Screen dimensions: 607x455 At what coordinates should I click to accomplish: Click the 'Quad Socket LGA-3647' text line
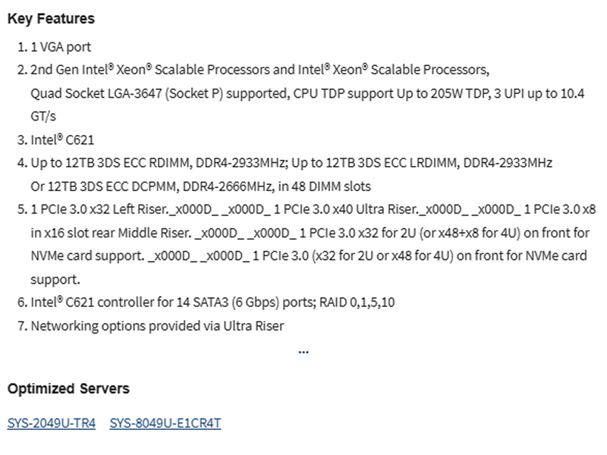click(x=307, y=93)
